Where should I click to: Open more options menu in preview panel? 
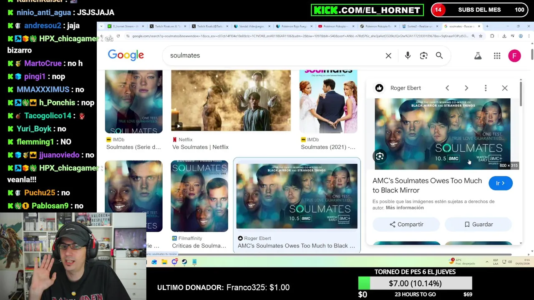[x=486, y=88]
